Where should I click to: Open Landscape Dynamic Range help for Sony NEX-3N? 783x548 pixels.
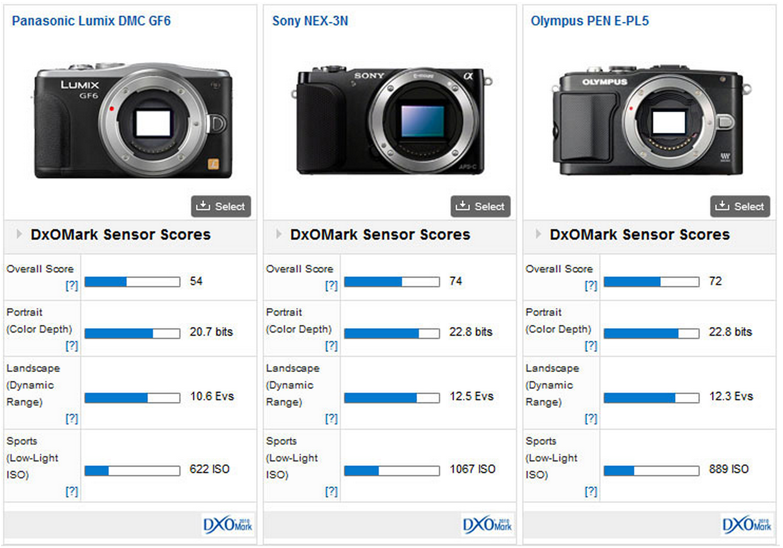click(x=331, y=419)
